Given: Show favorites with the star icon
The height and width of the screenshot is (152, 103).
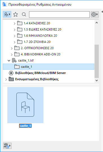Looking at the screenshot, I should [16, 14].
